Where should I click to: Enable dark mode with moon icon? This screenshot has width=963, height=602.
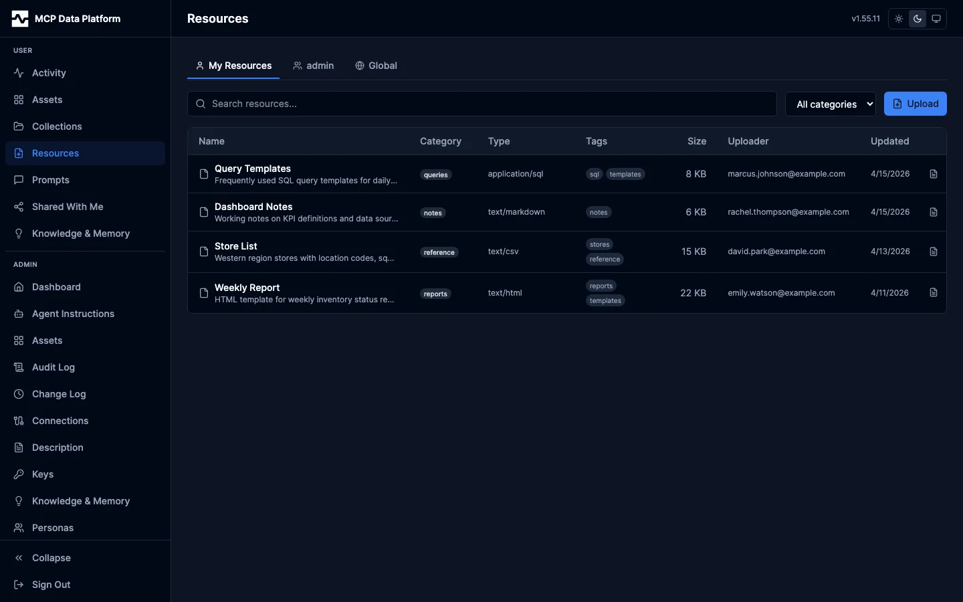pos(918,19)
